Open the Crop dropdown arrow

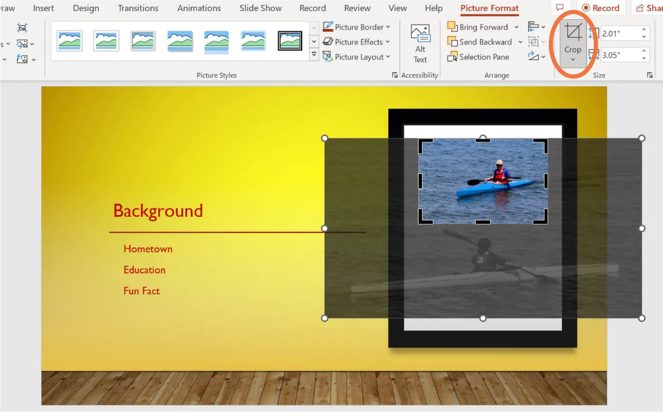(573, 59)
